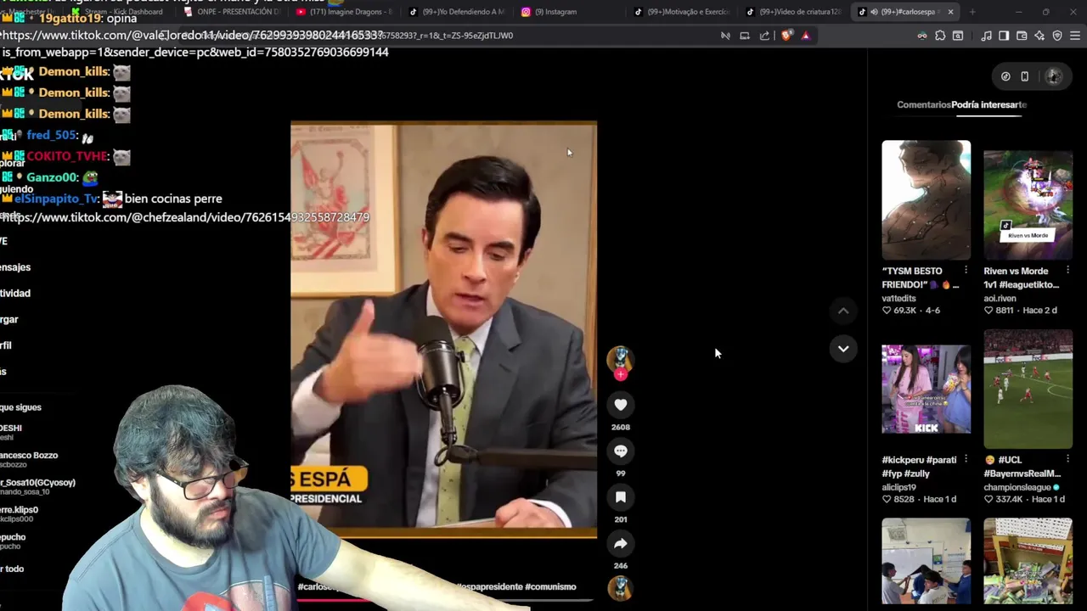Open the #kickperu #parati video thumbnail

pos(926,389)
